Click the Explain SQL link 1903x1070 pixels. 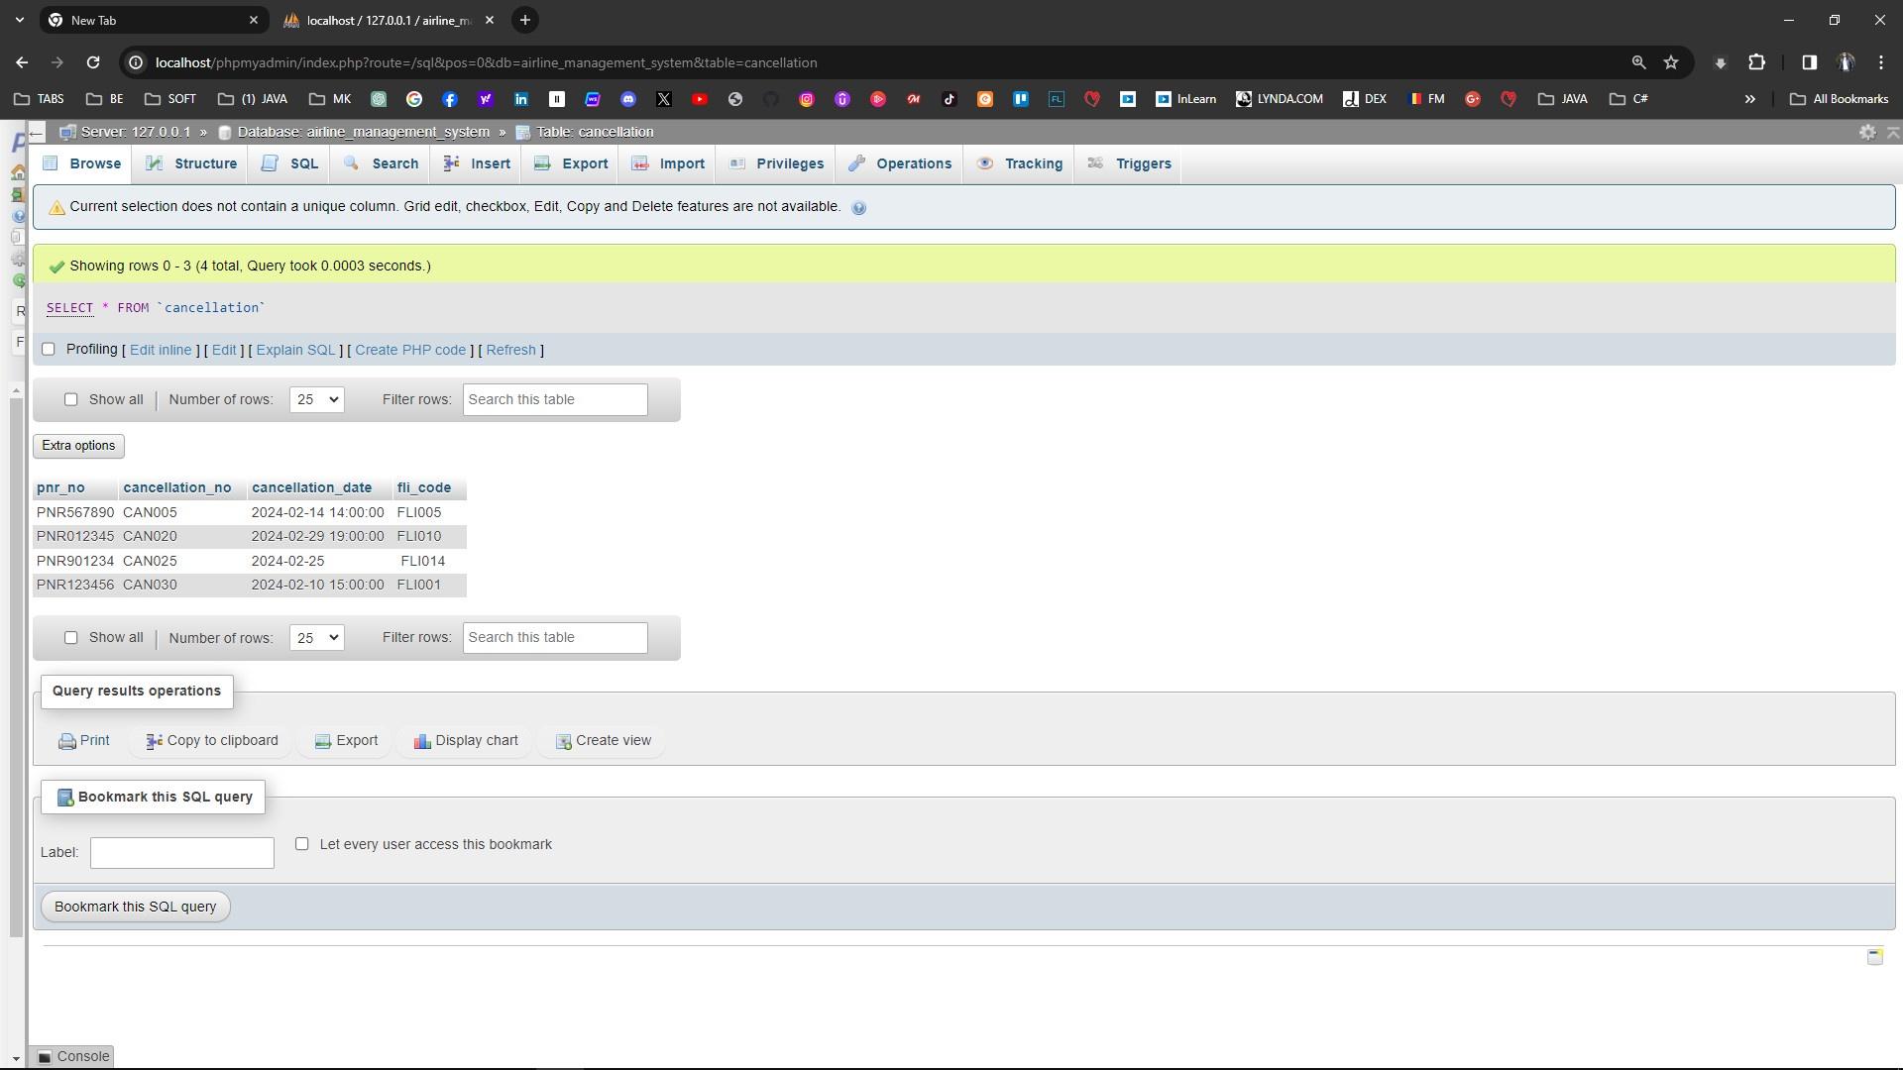pos(294,350)
